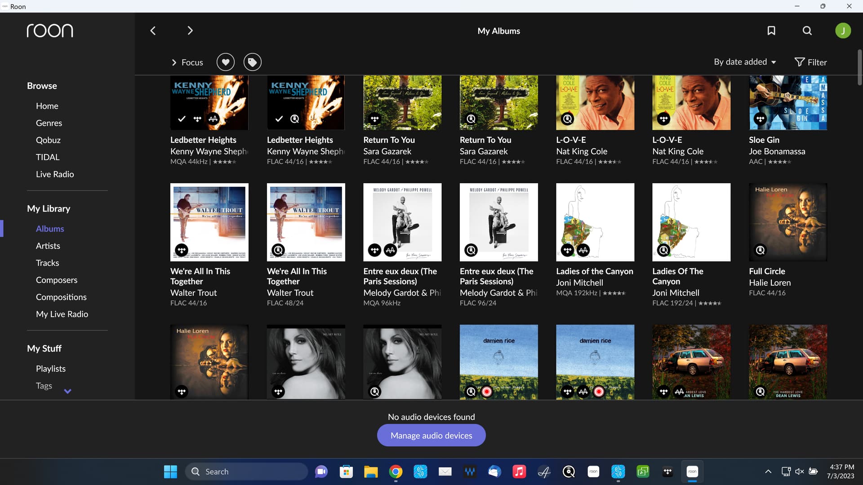The image size is (863, 485).
Task: Expand sidebar with purple down chevron
Action: [67, 391]
